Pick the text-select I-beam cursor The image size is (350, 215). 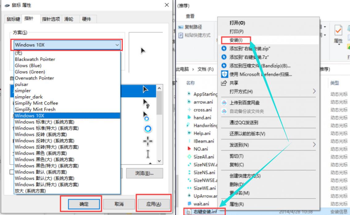(x=148, y=154)
